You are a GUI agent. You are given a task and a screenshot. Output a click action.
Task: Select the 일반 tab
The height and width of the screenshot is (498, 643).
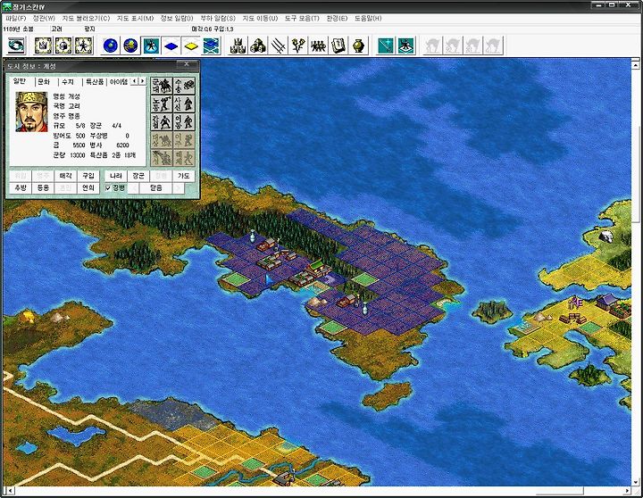pyautogui.click(x=20, y=81)
